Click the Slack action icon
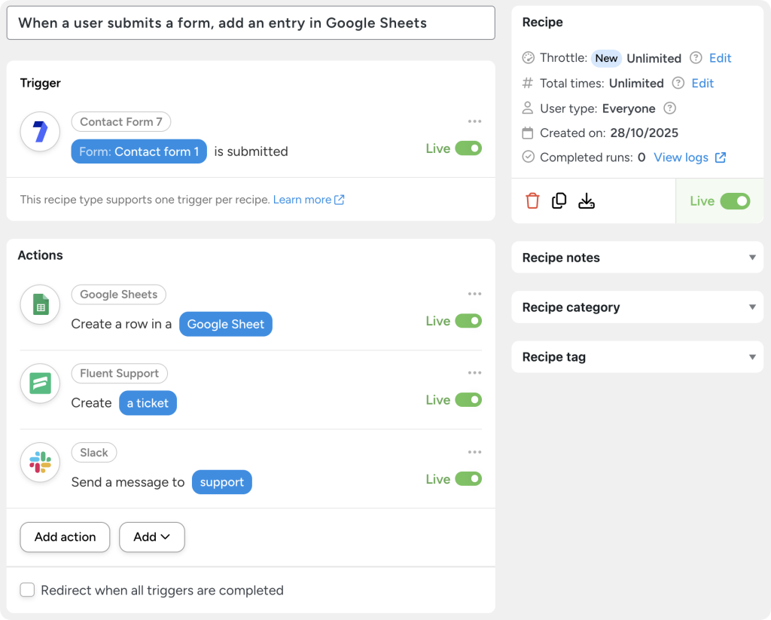Screen dimensions: 771x620 (x=39, y=463)
